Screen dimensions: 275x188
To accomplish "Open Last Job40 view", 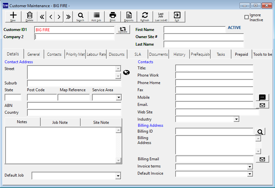I will [x=162, y=16].
